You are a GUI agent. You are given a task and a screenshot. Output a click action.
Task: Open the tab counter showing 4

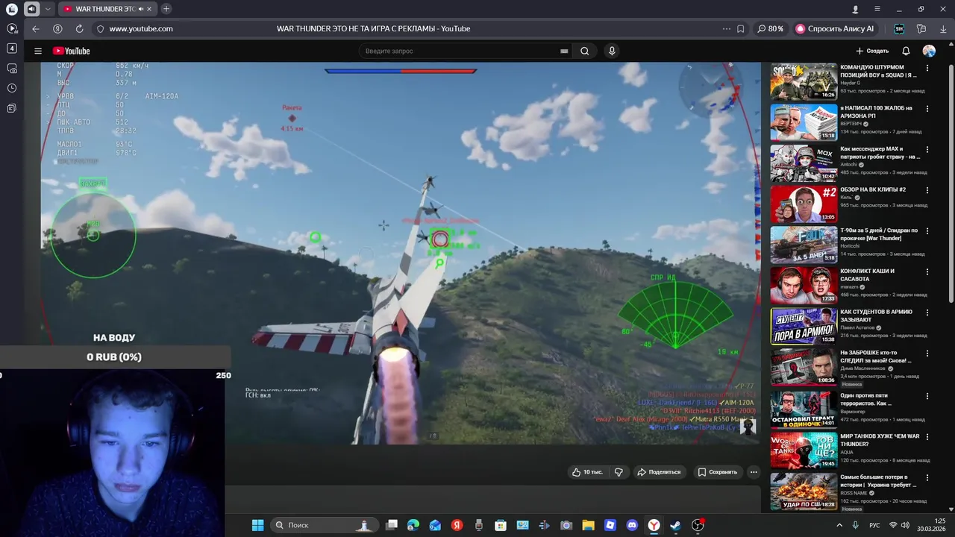coord(12,48)
